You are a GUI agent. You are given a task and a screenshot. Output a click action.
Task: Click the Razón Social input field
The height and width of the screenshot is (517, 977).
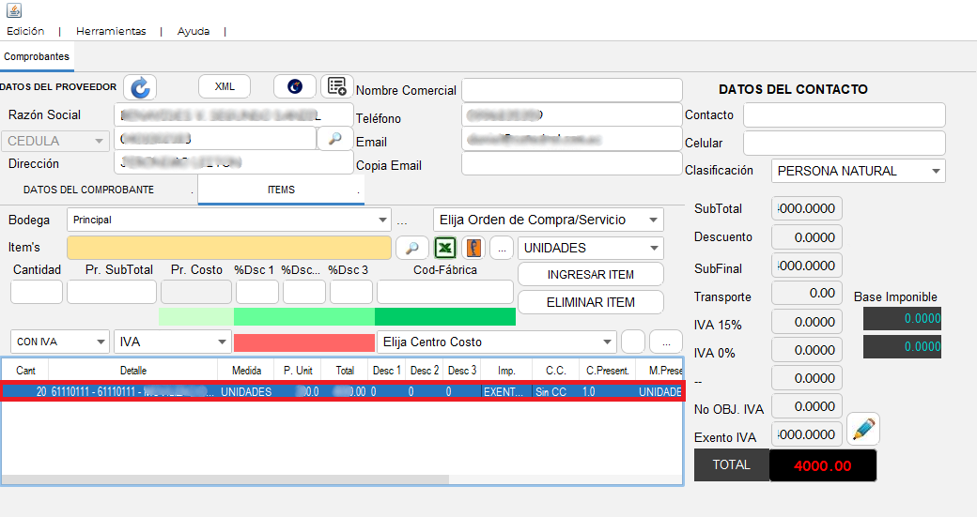point(234,115)
